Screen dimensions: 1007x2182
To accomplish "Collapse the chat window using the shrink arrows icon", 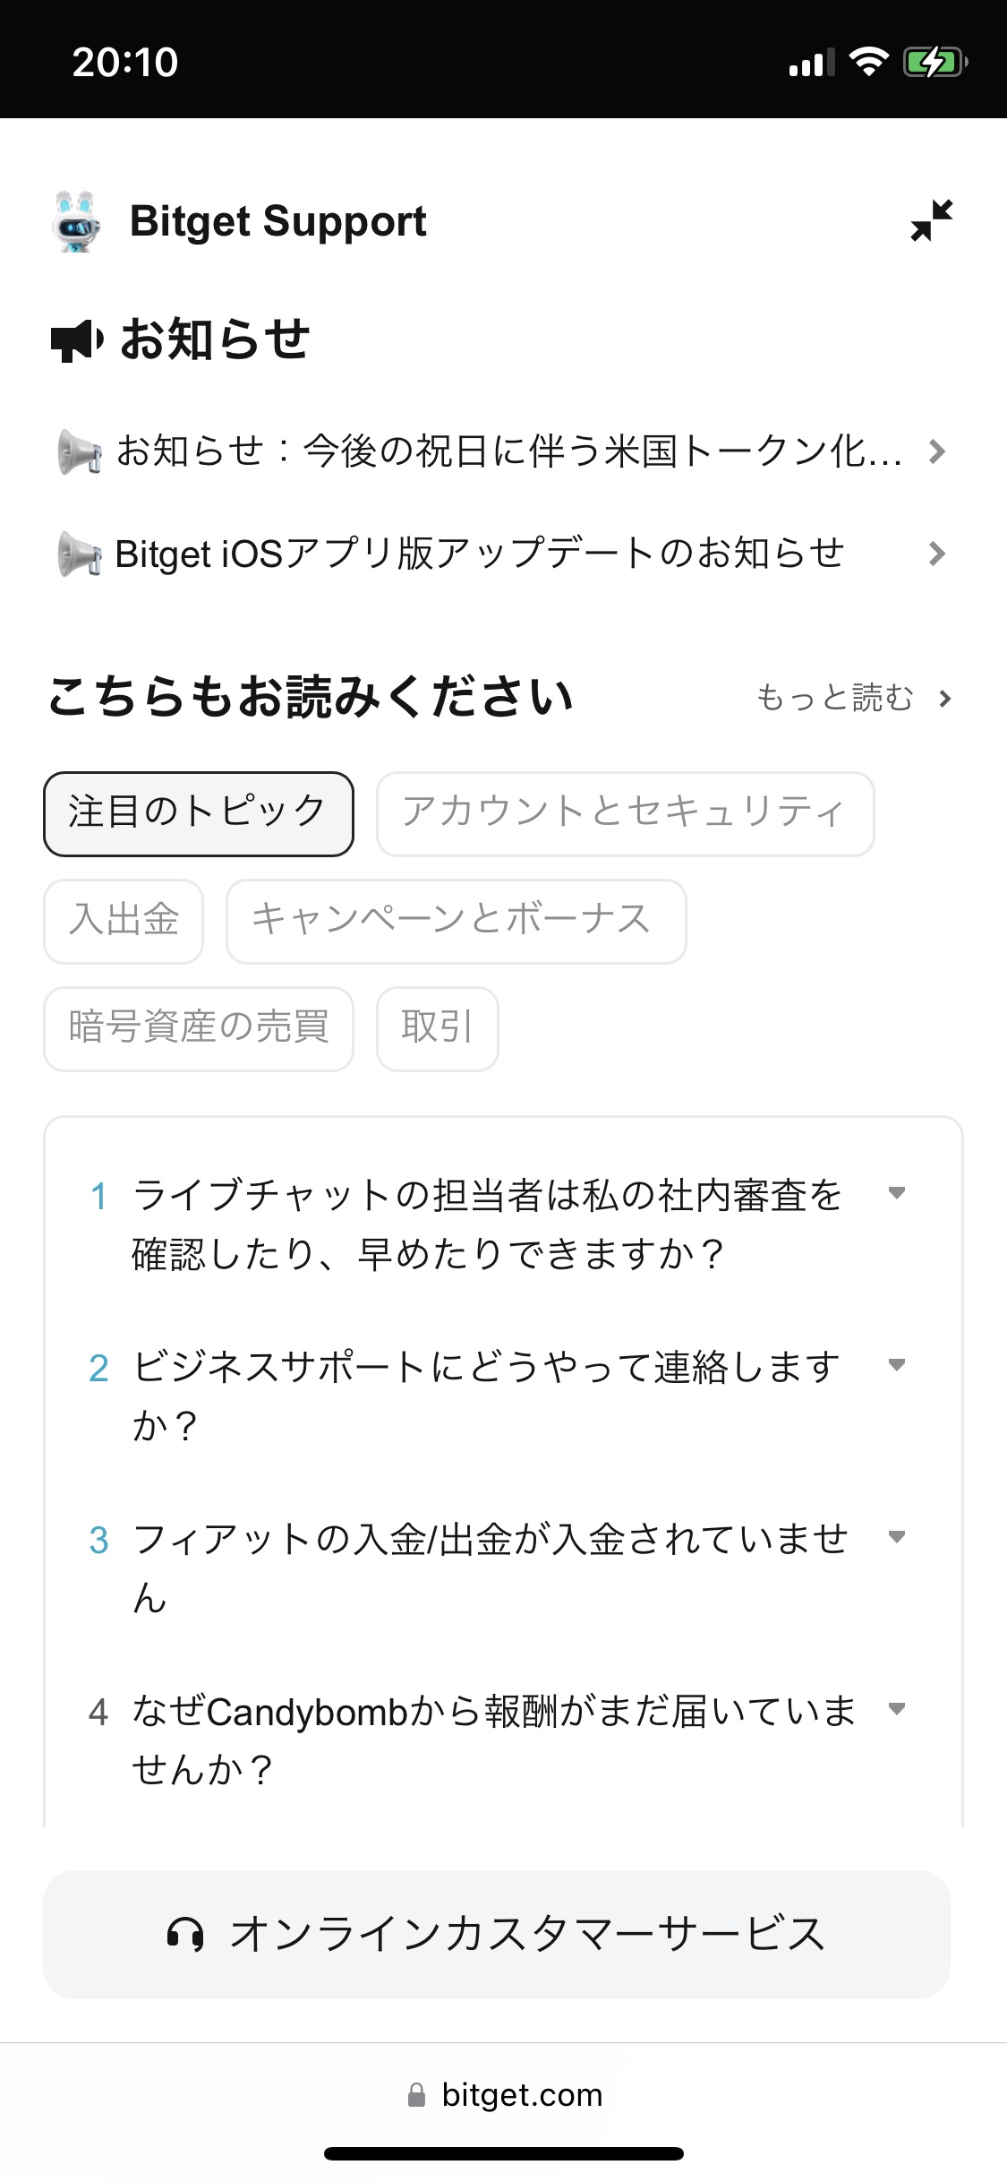I will [x=931, y=221].
